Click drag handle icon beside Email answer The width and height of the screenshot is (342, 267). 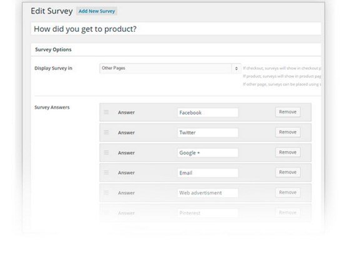click(106, 172)
